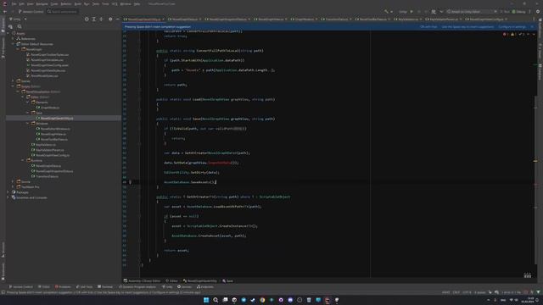Screen dimensions: 543x305
Task: Expand the TextMesh Pro folder
Action: (14, 186)
